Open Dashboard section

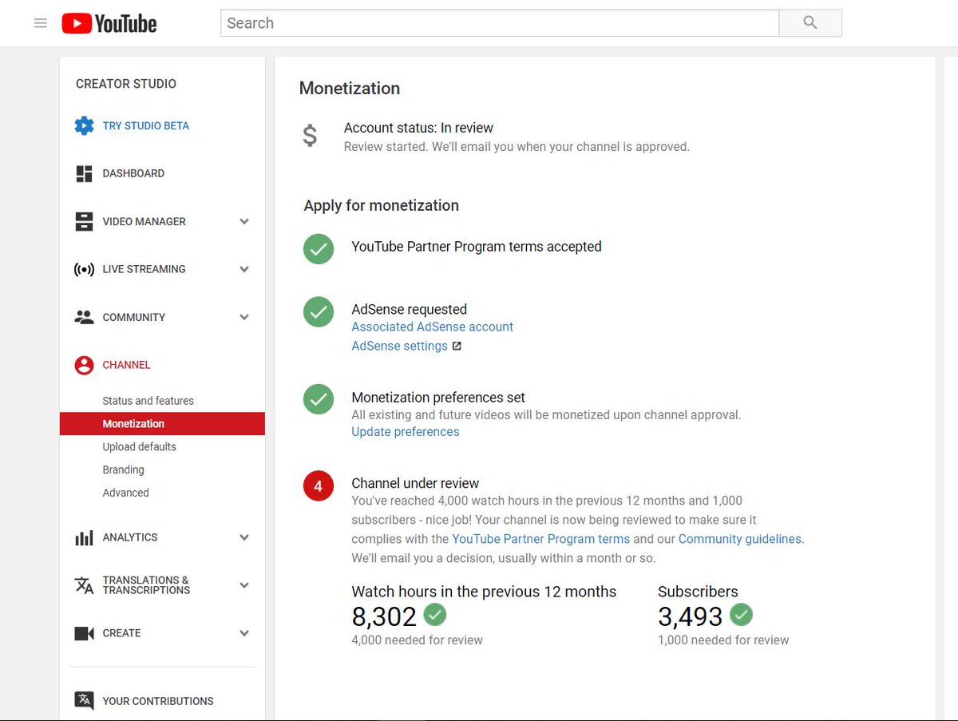[x=133, y=173]
